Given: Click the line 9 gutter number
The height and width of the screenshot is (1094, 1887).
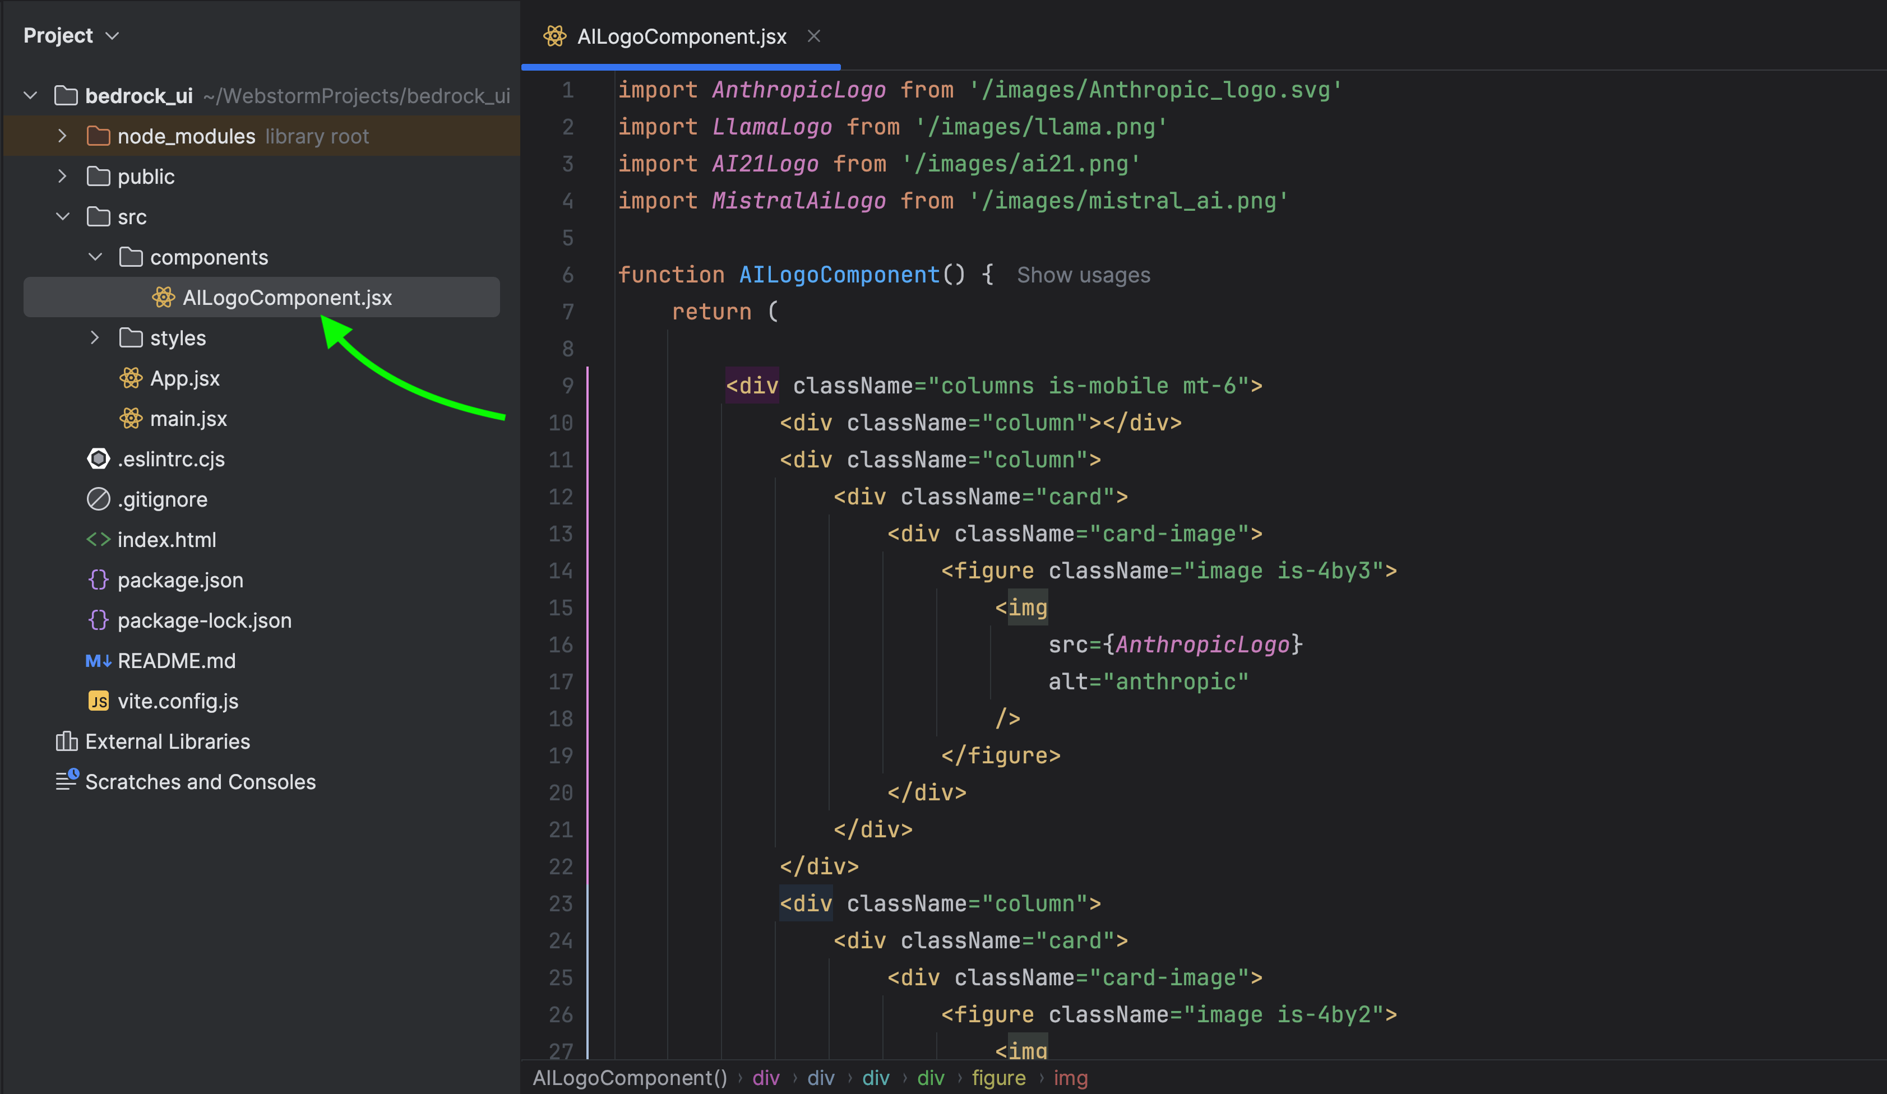Looking at the screenshot, I should pyautogui.click(x=564, y=386).
